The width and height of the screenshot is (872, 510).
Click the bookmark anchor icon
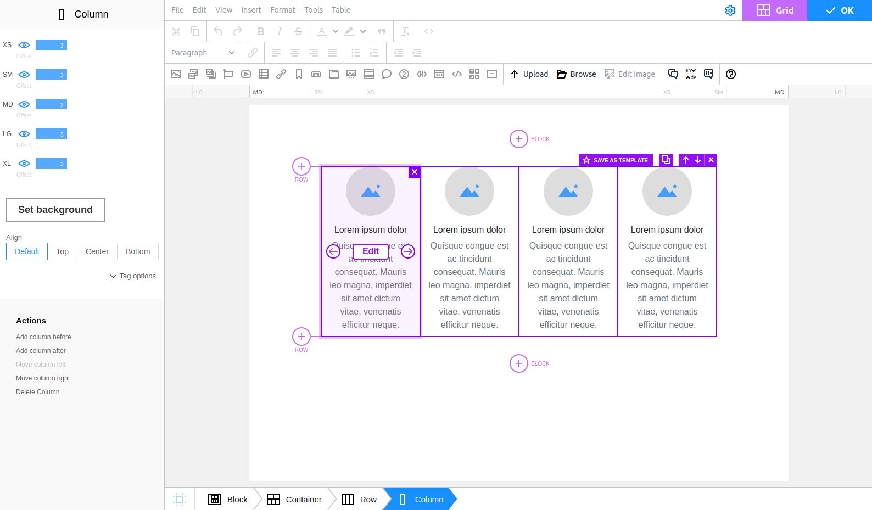[x=299, y=74]
